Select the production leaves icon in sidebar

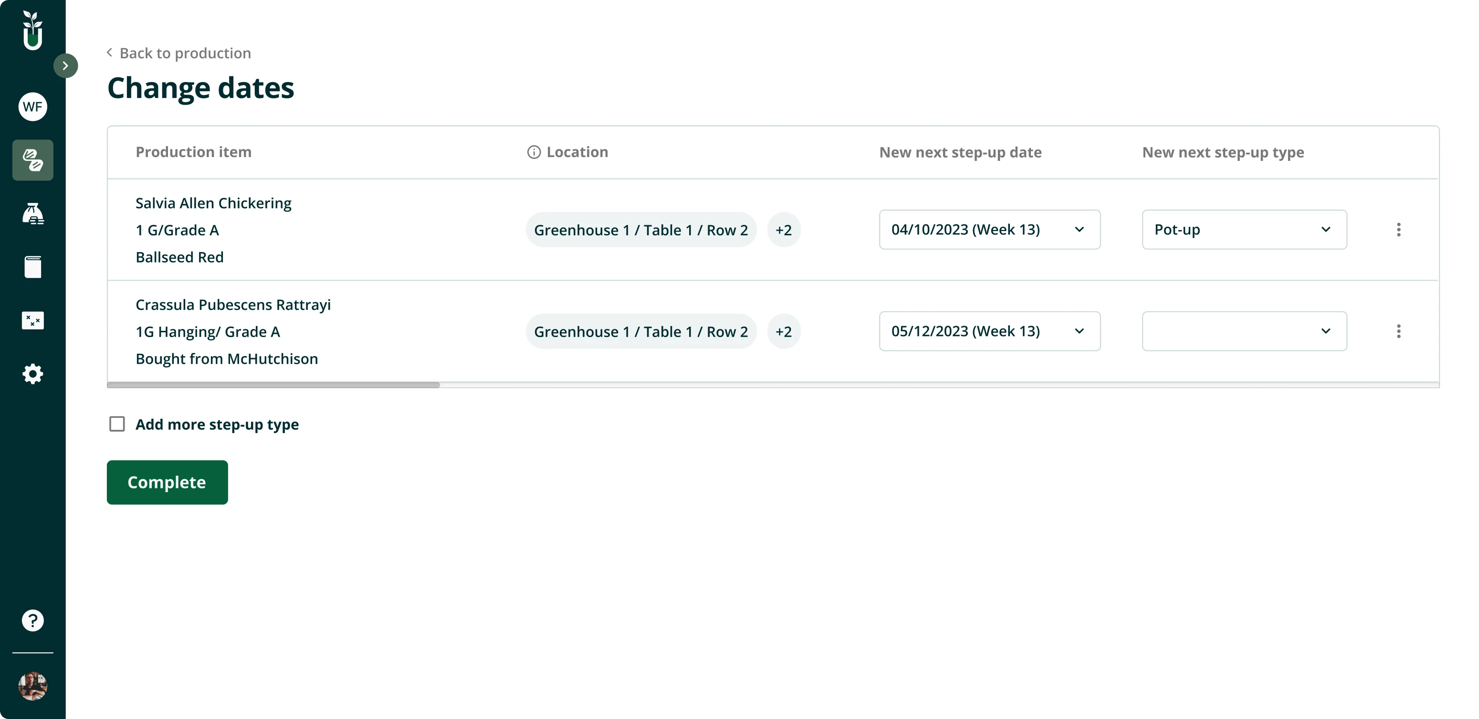(32, 160)
